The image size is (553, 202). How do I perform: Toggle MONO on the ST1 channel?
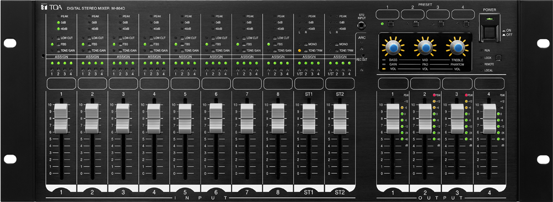coord(306,44)
